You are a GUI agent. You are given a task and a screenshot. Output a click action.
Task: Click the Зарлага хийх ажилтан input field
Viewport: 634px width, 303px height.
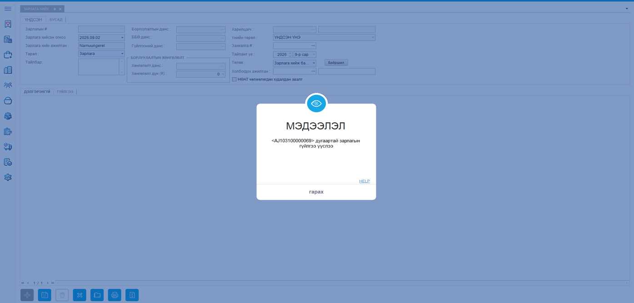point(101,46)
